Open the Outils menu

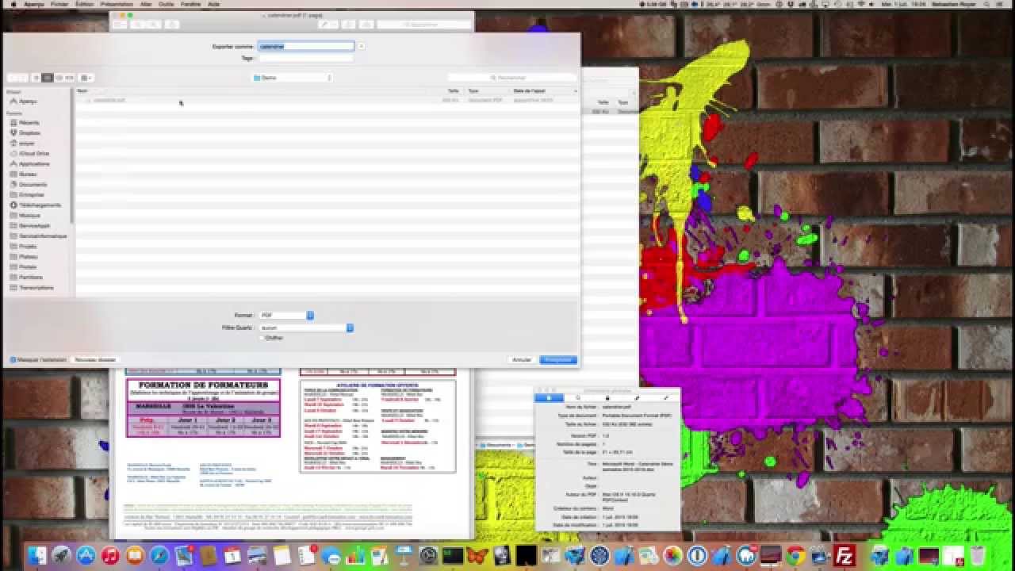[x=167, y=4]
